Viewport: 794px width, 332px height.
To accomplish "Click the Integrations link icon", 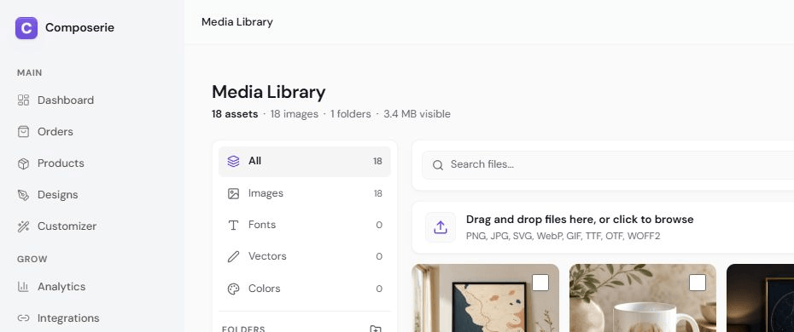I will pos(23,318).
